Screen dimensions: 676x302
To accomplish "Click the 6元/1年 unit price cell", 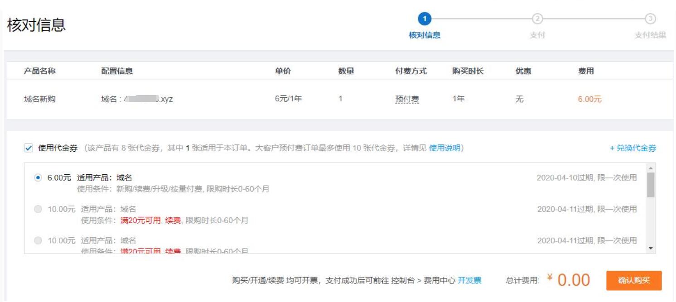I will [288, 99].
